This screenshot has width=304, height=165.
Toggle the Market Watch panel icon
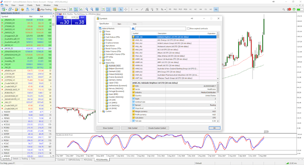pos(16,9)
